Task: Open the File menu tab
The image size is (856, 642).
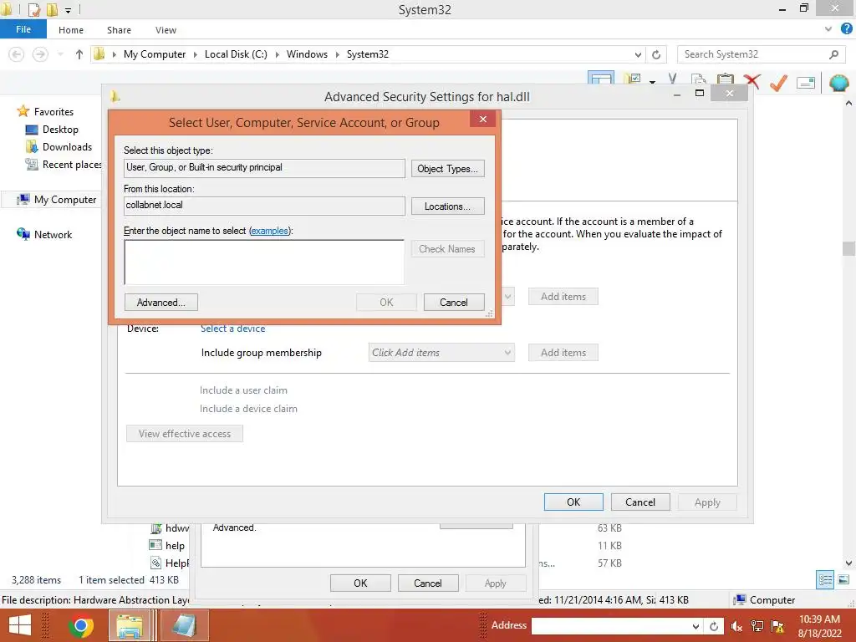Action: point(23,29)
